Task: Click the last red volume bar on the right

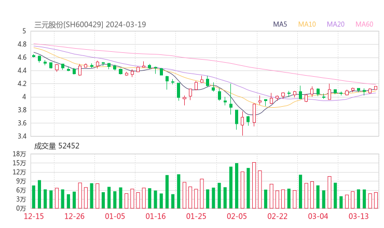Action: pyautogui.click(x=376, y=201)
